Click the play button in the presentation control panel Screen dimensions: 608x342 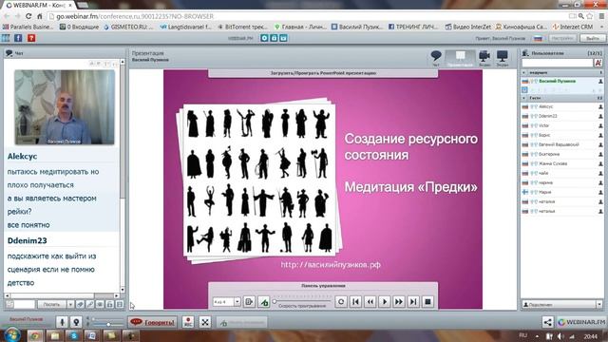pyautogui.click(x=384, y=302)
